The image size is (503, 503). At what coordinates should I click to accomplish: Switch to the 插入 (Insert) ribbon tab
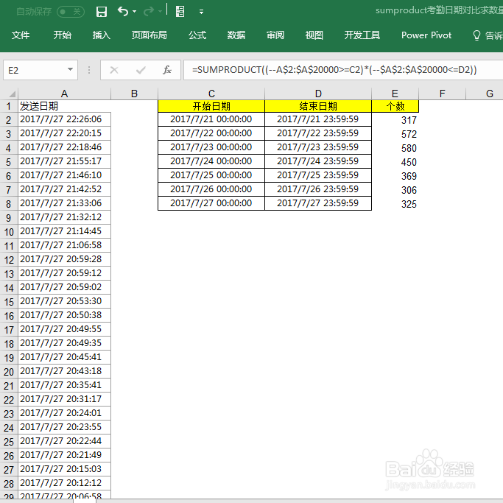pos(102,35)
